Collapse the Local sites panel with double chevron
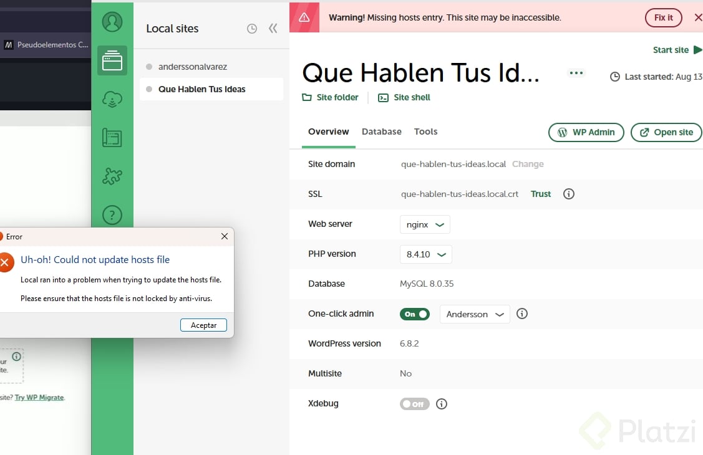 coord(273,29)
